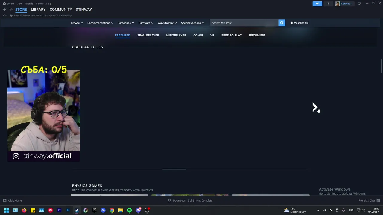Select the SINGLEPLAYER tab
383x215 pixels.
pos(148,35)
